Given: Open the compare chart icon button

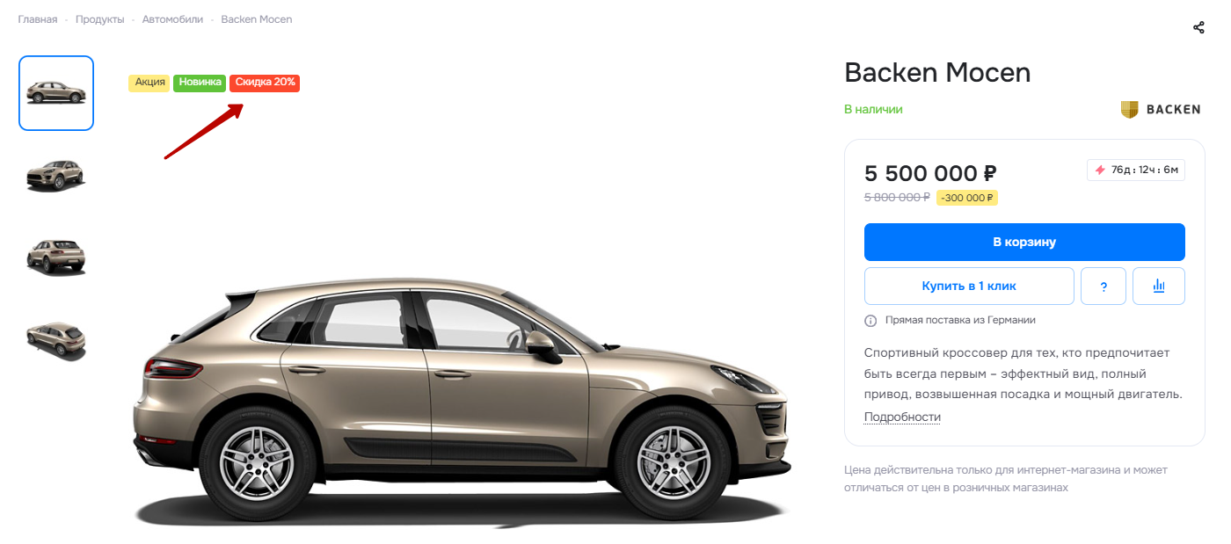Looking at the screenshot, I should click(1159, 287).
